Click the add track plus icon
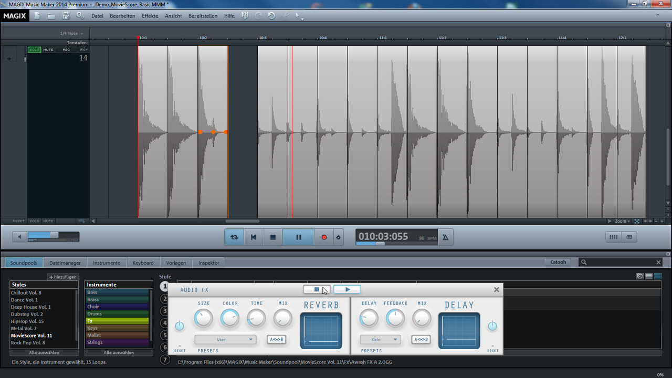 (9, 59)
